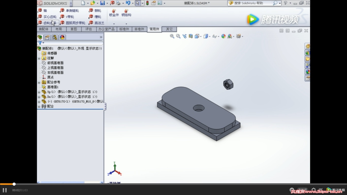This screenshot has height=195, width=347.
Task: Open the Options icon in the top toolbar
Action: coord(160,3)
